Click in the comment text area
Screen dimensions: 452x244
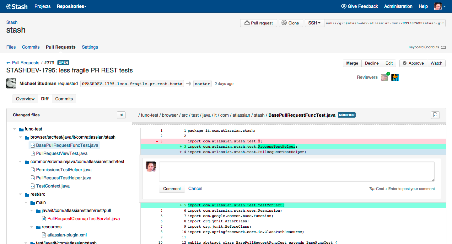click(297, 172)
